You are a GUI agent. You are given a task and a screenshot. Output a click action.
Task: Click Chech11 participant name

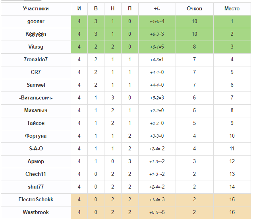pos(36,174)
